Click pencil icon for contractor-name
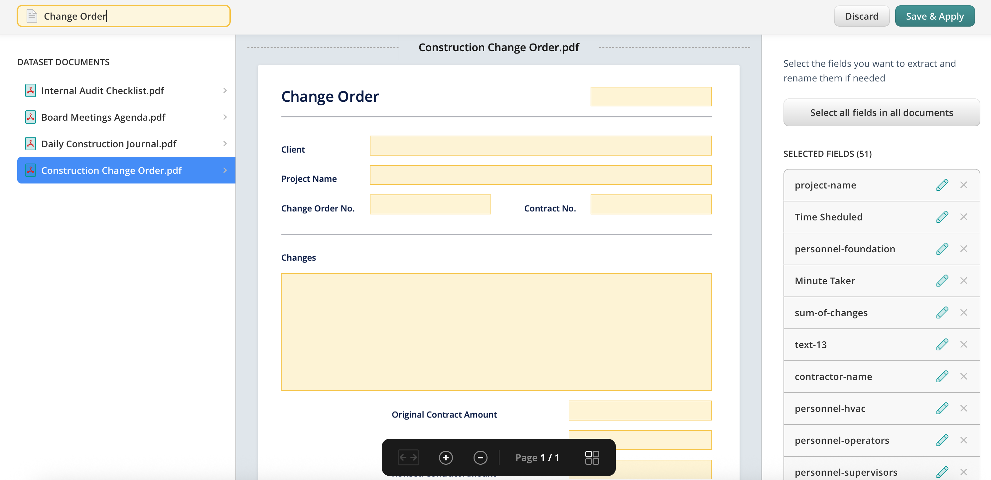Image resolution: width=991 pixels, height=480 pixels. point(942,377)
